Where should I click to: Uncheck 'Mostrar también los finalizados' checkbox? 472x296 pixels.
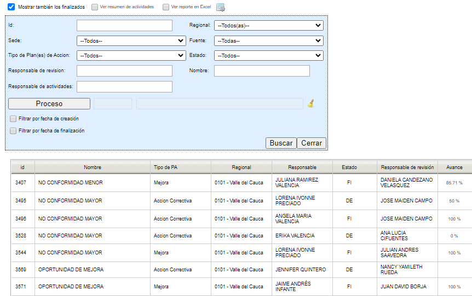11,7
